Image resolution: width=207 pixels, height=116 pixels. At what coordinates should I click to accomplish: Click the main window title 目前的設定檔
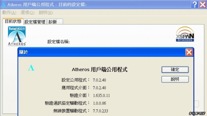tap(72, 4)
